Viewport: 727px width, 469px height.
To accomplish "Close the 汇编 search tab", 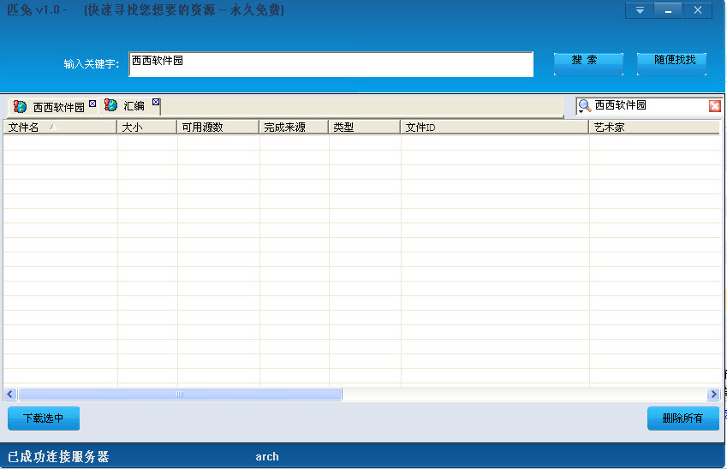I will (x=156, y=103).
